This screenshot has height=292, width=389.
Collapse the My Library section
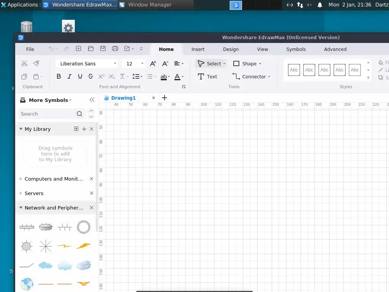(x=21, y=129)
